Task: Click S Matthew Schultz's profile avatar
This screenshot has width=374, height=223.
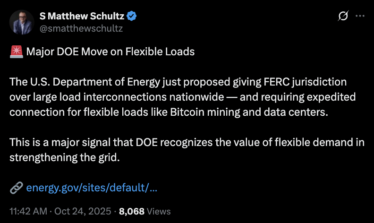Action: point(21,22)
